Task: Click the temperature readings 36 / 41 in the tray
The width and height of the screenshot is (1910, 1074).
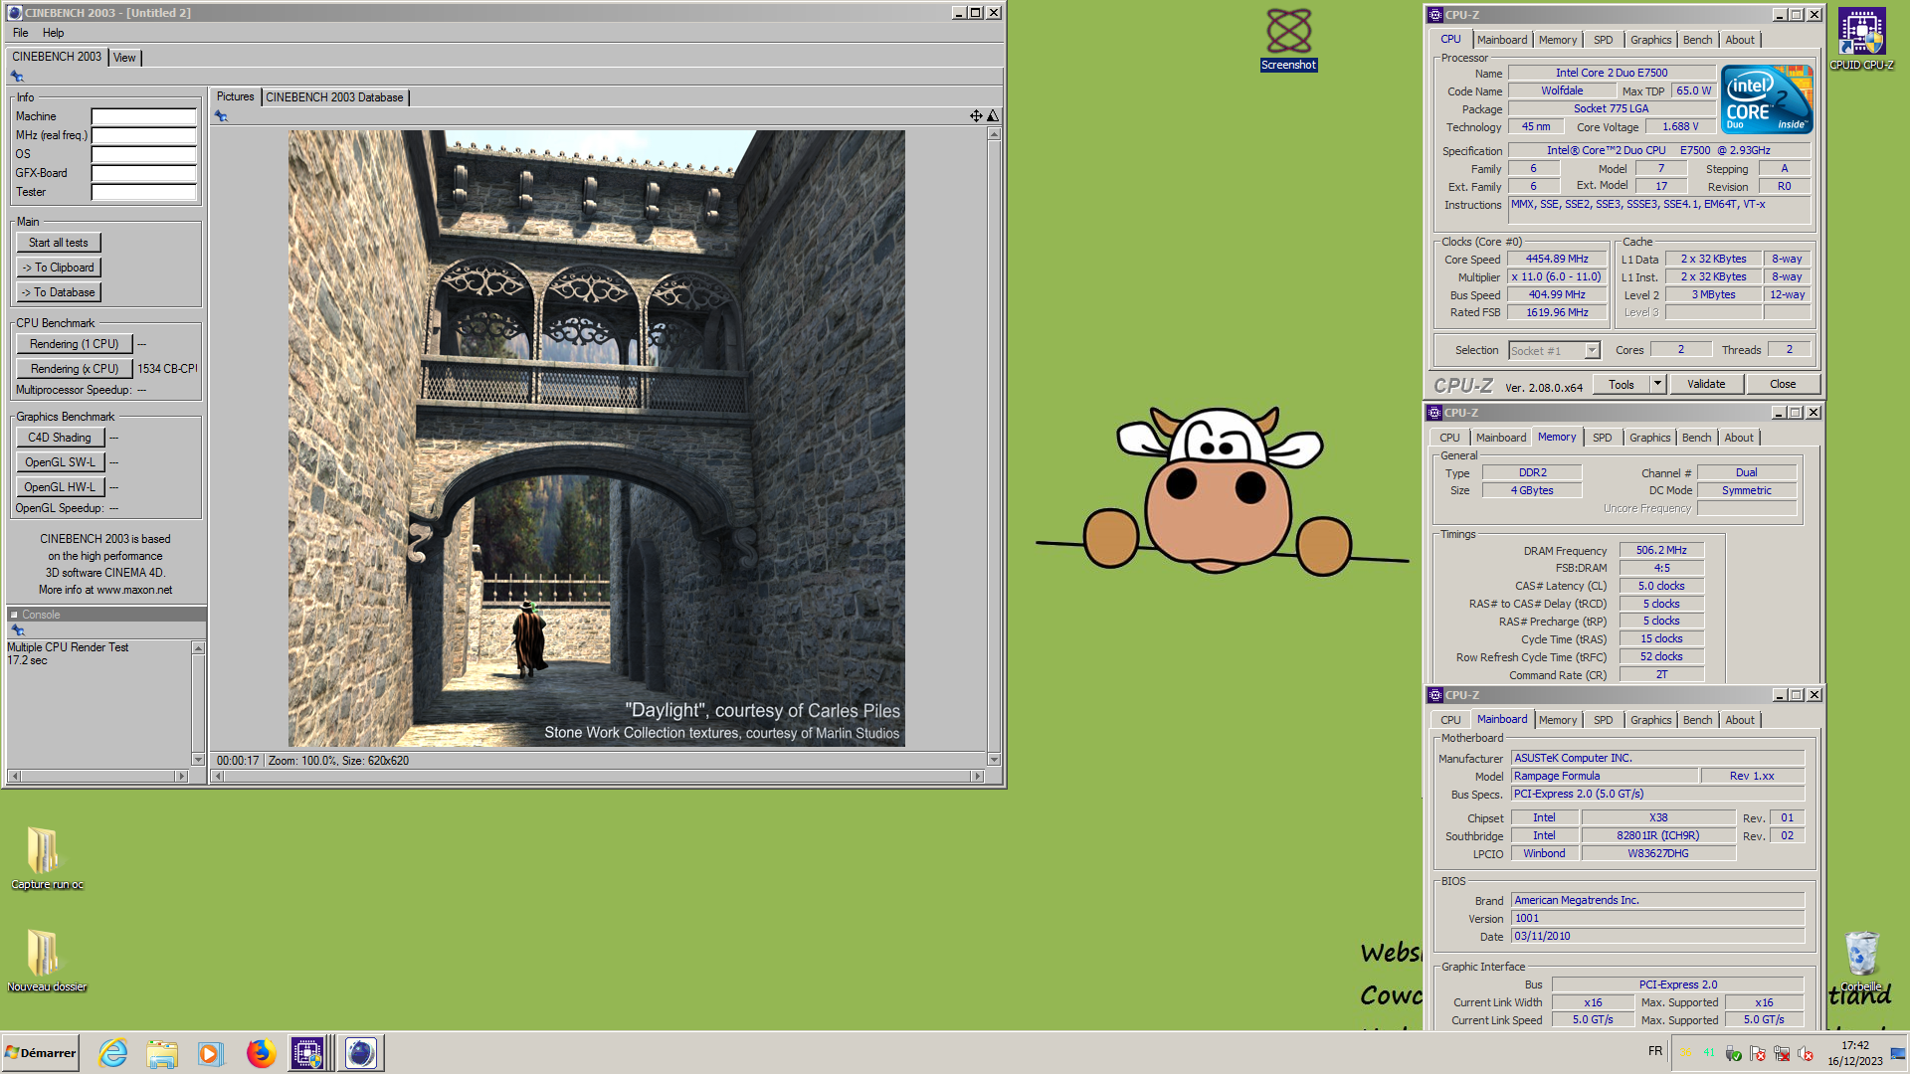Action: pos(1696,1052)
